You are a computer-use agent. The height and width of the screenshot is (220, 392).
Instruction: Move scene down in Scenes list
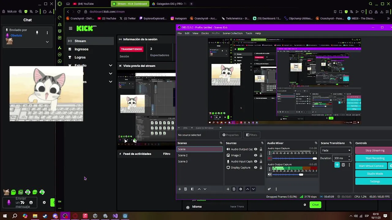(x=205, y=189)
